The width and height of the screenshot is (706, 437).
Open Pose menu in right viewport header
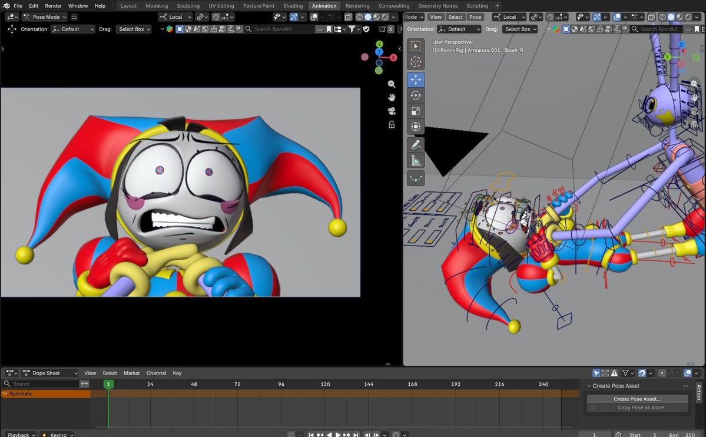(475, 16)
